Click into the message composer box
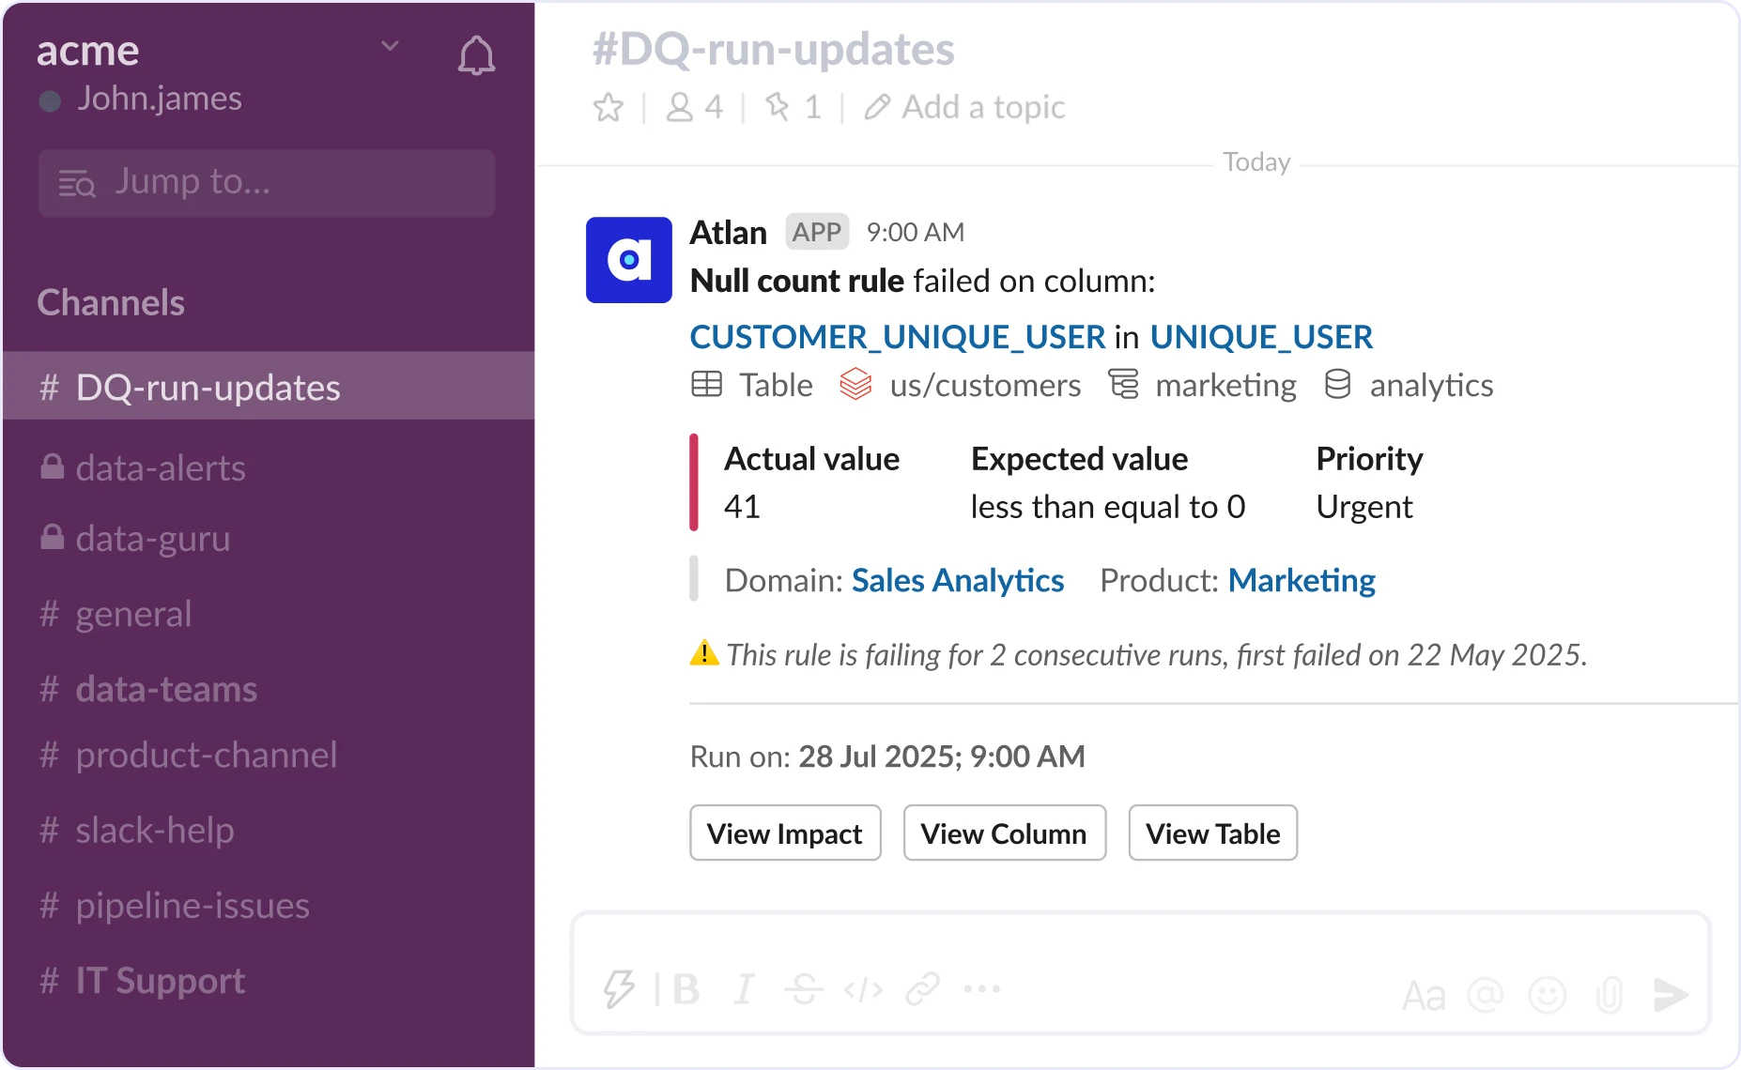This screenshot has width=1741, height=1070. pyautogui.click(x=1141, y=973)
